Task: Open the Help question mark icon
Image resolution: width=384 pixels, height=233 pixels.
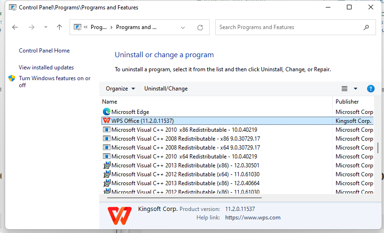Action: (x=370, y=89)
